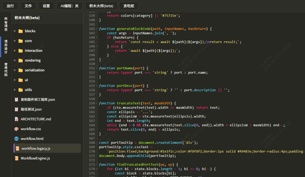This screenshot has height=177, width=305.
Task: Click the 运行 button
Action: click(10, 6)
